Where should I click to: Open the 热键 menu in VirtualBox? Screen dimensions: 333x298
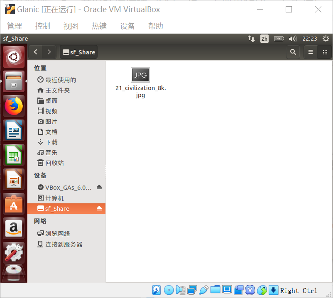tap(99, 26)
